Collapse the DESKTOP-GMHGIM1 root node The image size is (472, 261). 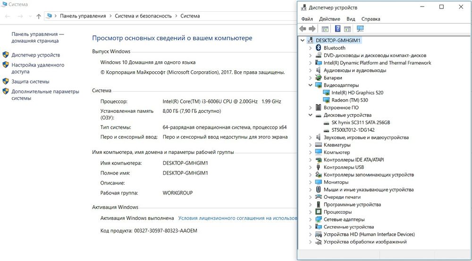pos(303,40)
